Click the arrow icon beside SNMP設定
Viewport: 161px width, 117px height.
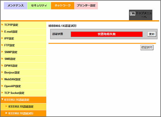(2, 52)
